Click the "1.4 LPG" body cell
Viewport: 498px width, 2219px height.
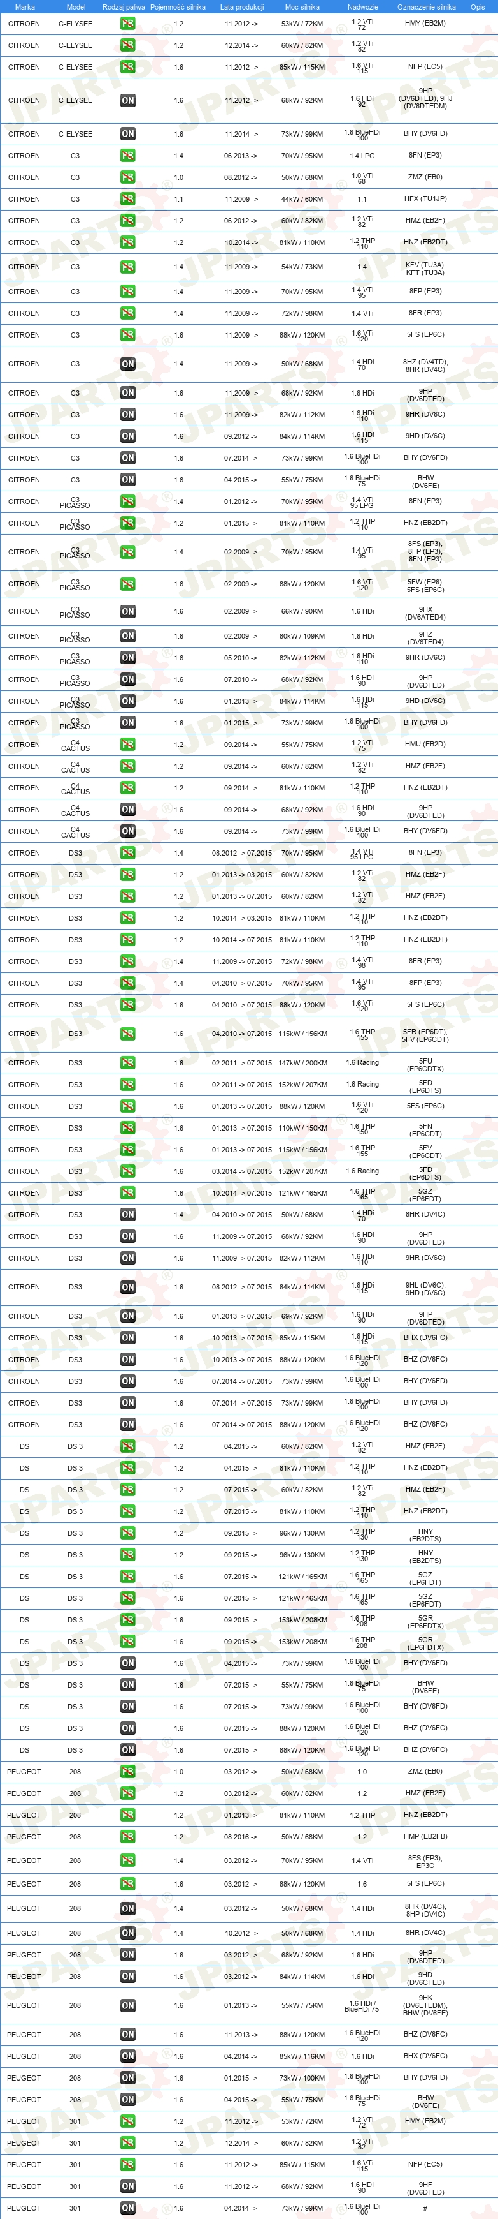(x=362, y=156)
